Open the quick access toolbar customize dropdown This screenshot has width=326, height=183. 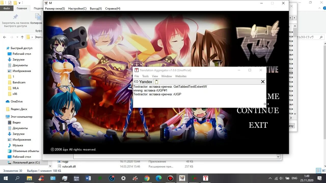20,3
